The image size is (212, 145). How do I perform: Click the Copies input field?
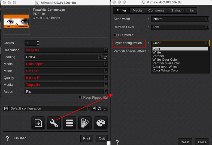31,43
